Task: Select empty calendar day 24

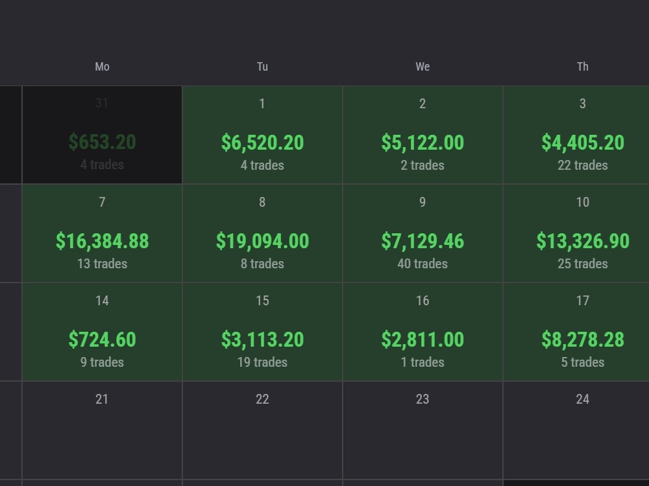Action: 576,430
